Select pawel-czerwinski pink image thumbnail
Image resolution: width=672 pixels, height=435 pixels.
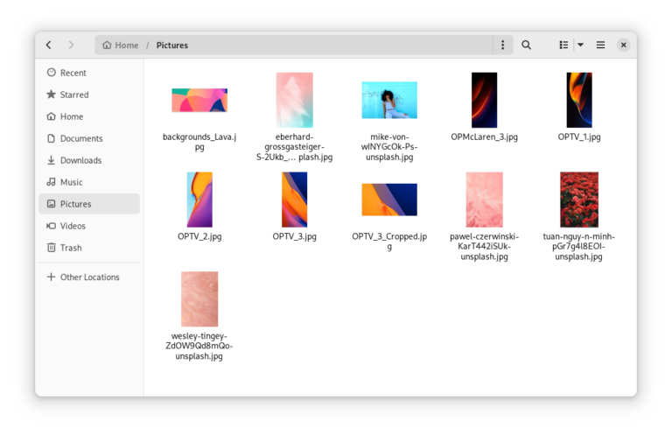click(x=484, y=200)
